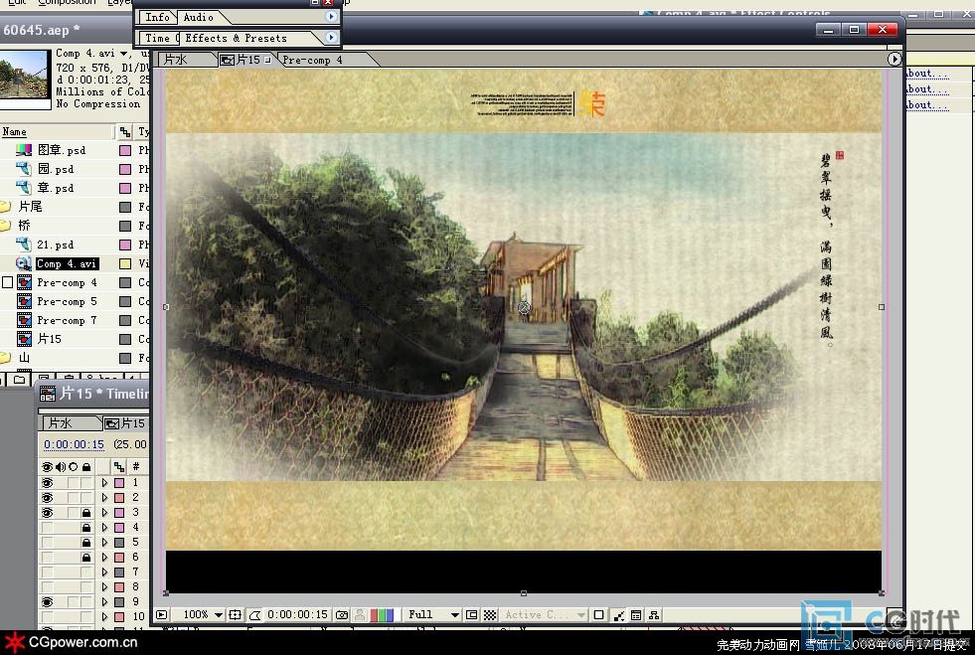This screenshot has width=975, height=655.
Task: Click the # column header in timeline
Action: [135, 466]
